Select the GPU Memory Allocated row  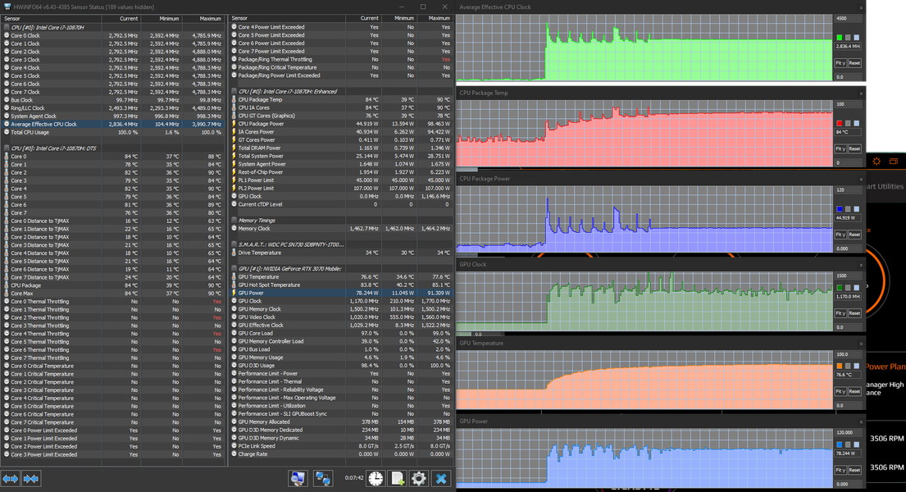tap(341, 422)
